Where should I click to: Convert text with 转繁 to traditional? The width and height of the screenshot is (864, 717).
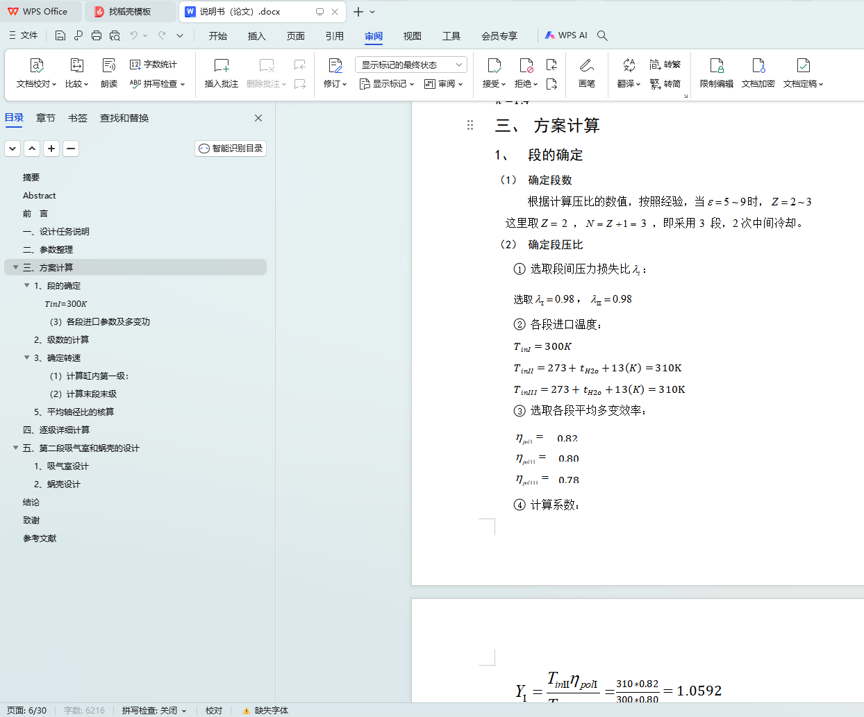(x=665, y=65)
